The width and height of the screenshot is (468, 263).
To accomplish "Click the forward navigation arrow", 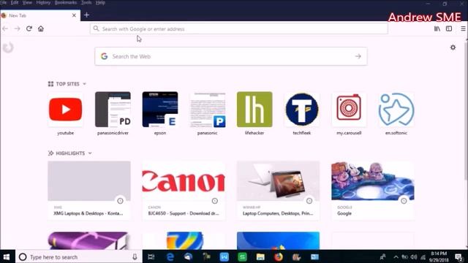I will coord(17,28).
